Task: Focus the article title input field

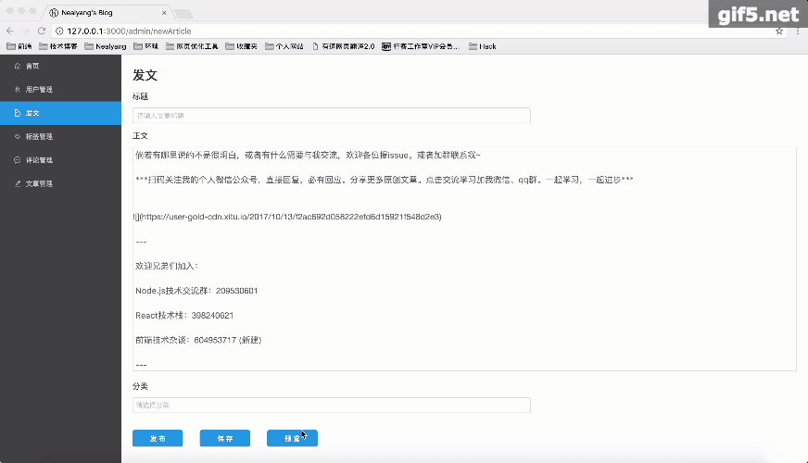Action: (332, 116)
